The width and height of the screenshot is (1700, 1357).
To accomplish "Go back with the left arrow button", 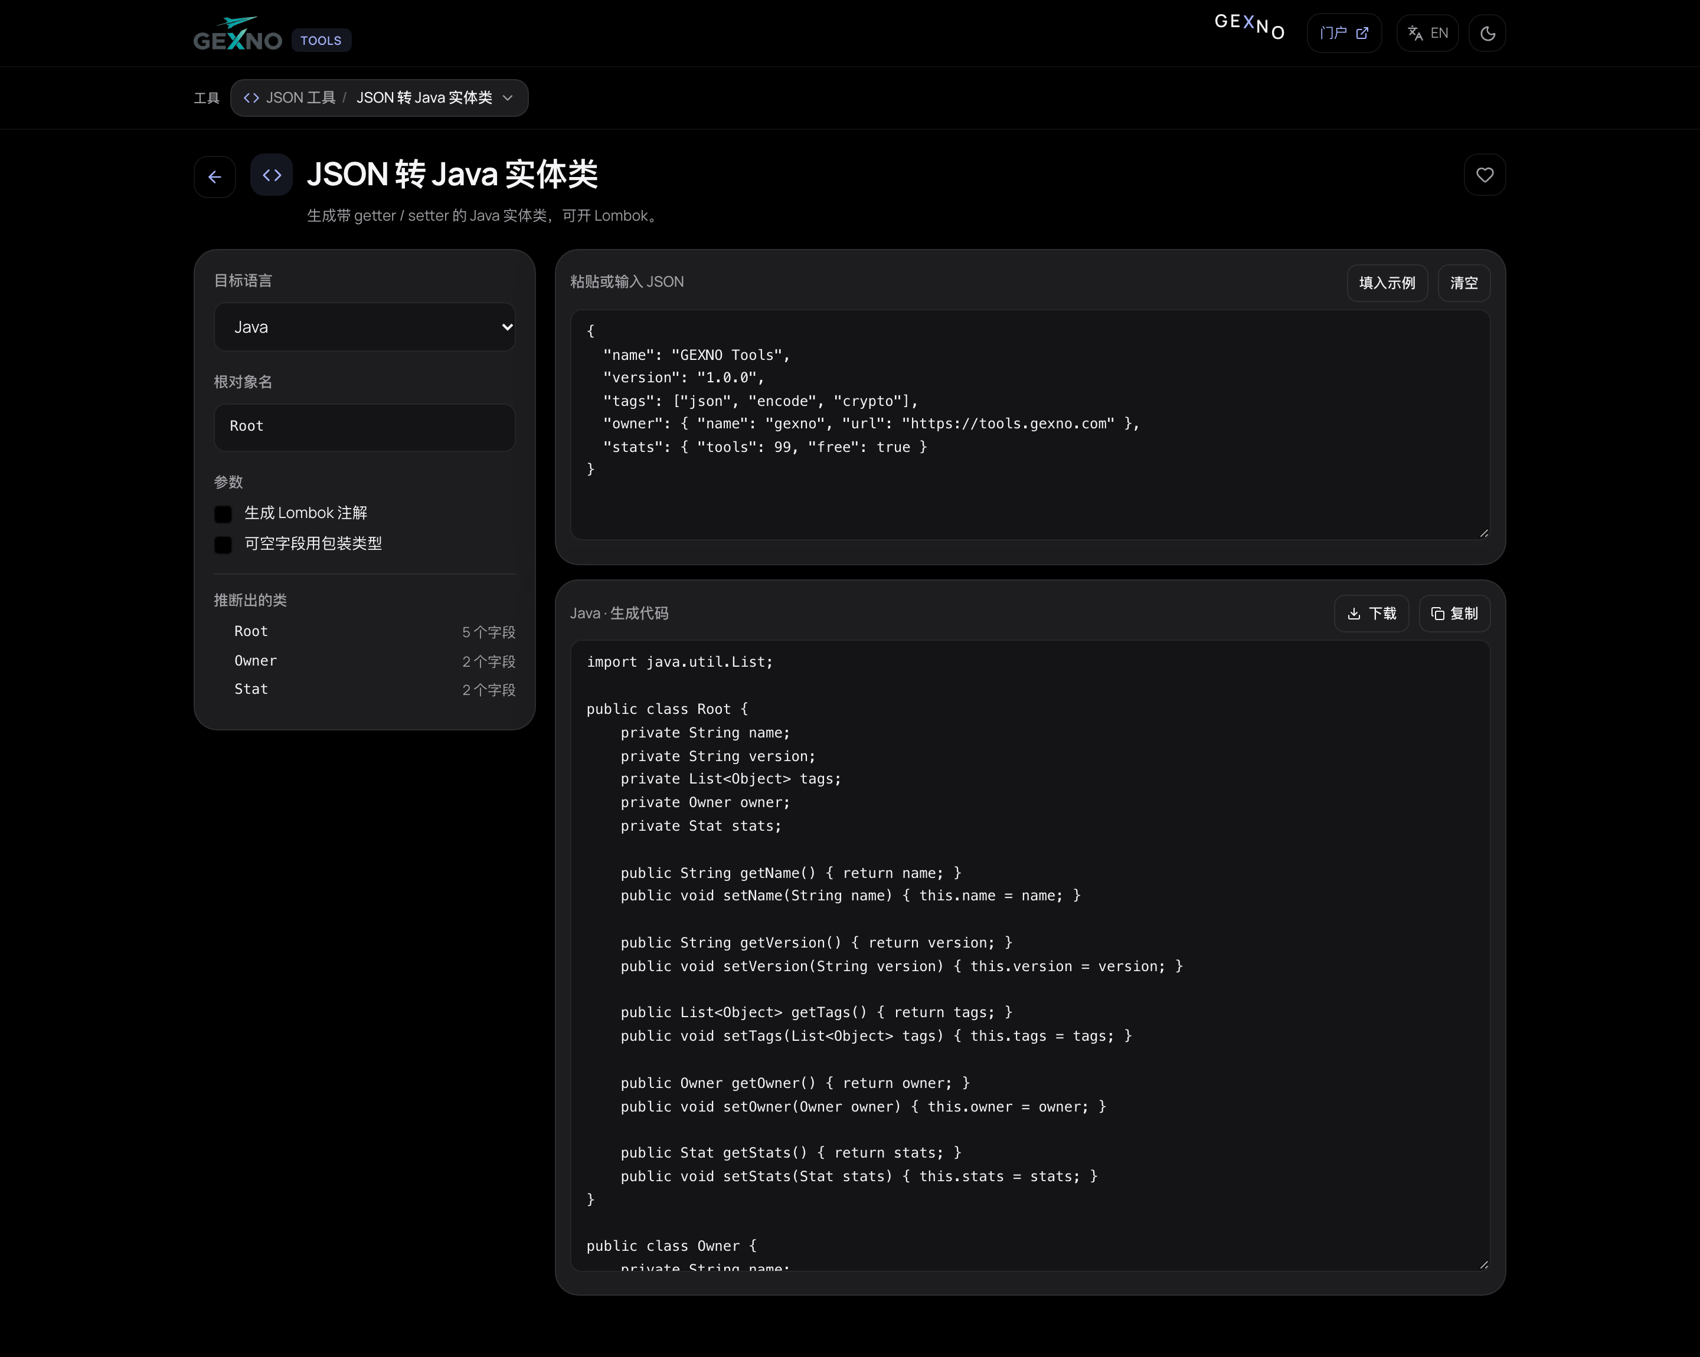I will pos(214,176).
